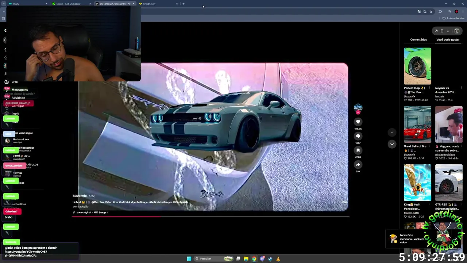Open Chrome from the taskbar
The image size is (467, 263).
(x=254, y=259)
